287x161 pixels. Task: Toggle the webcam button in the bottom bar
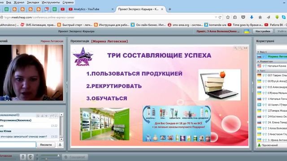pyautogui.click(x=30, y=157)
